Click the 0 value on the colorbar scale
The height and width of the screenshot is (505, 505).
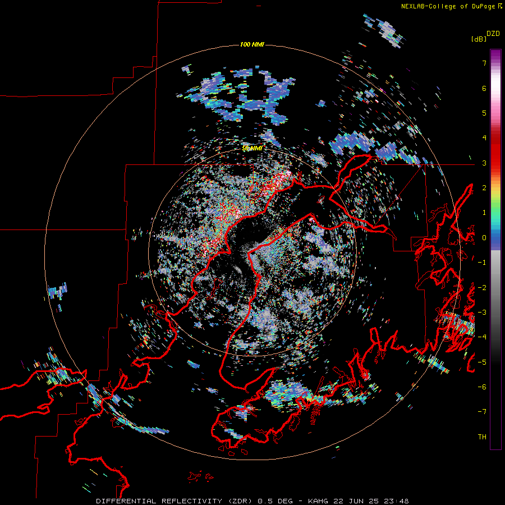[x=484, y=238]
